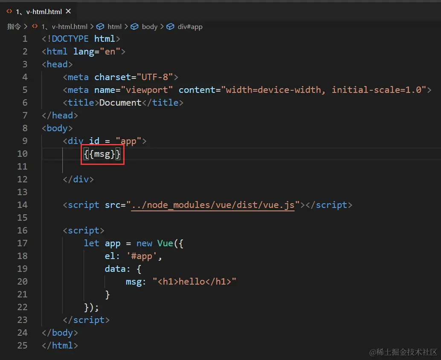Image resolution: width=441 pixels, height=360 pixels.
Task: Click the '#app' string on line 18
Action: (142, 256)
